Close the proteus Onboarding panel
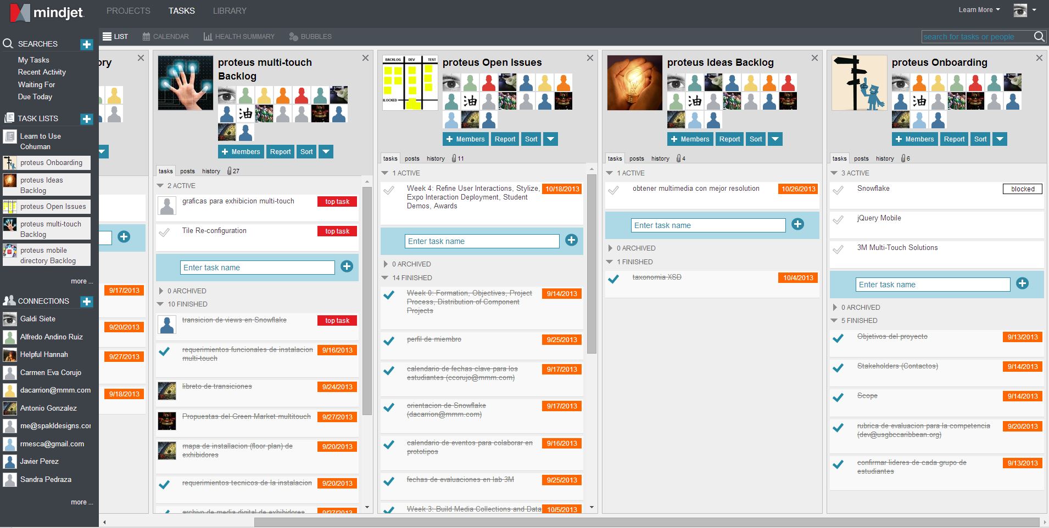1049x528 pixels. click(1039, 58)
